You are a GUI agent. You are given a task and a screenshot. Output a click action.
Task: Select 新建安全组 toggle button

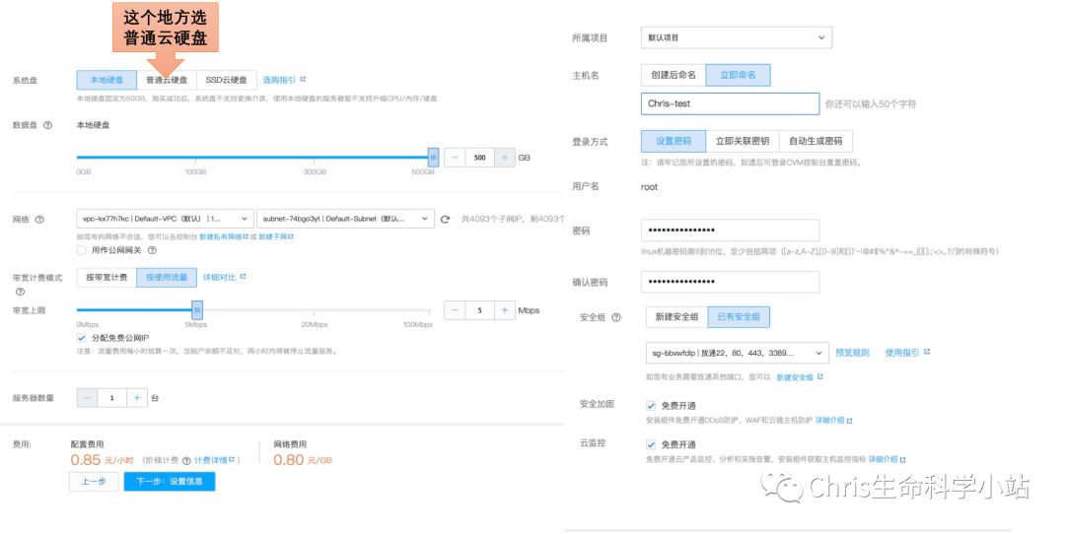pyautogui.click(x=676, y=317)
